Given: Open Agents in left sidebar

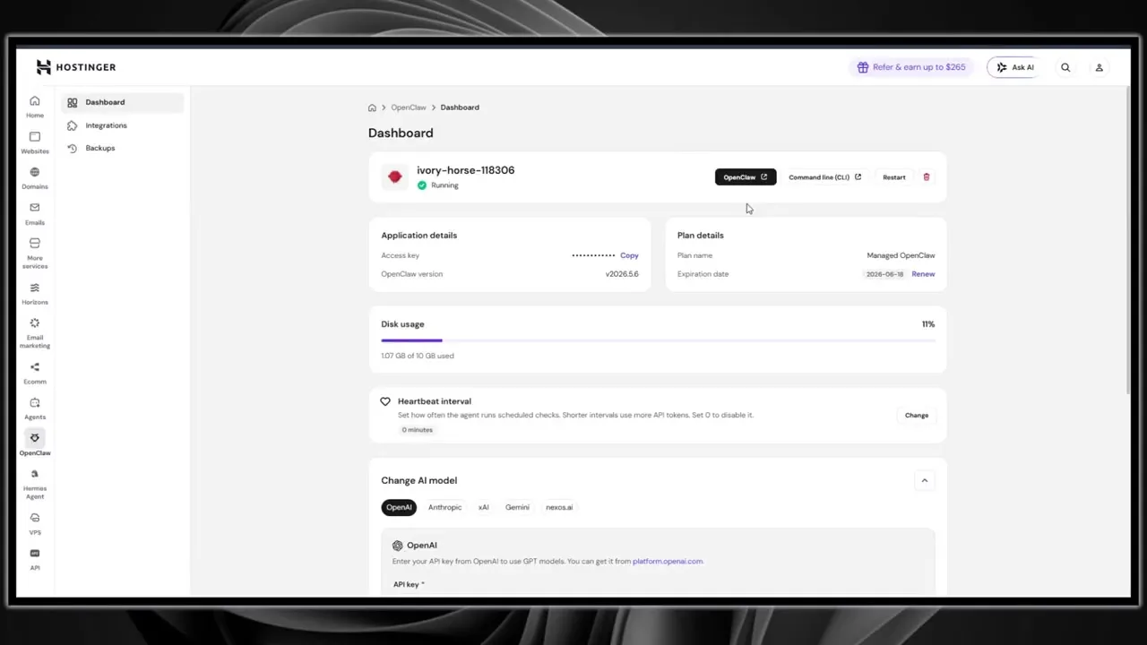Looking at the screenshot, I should (x=35, y=408).
